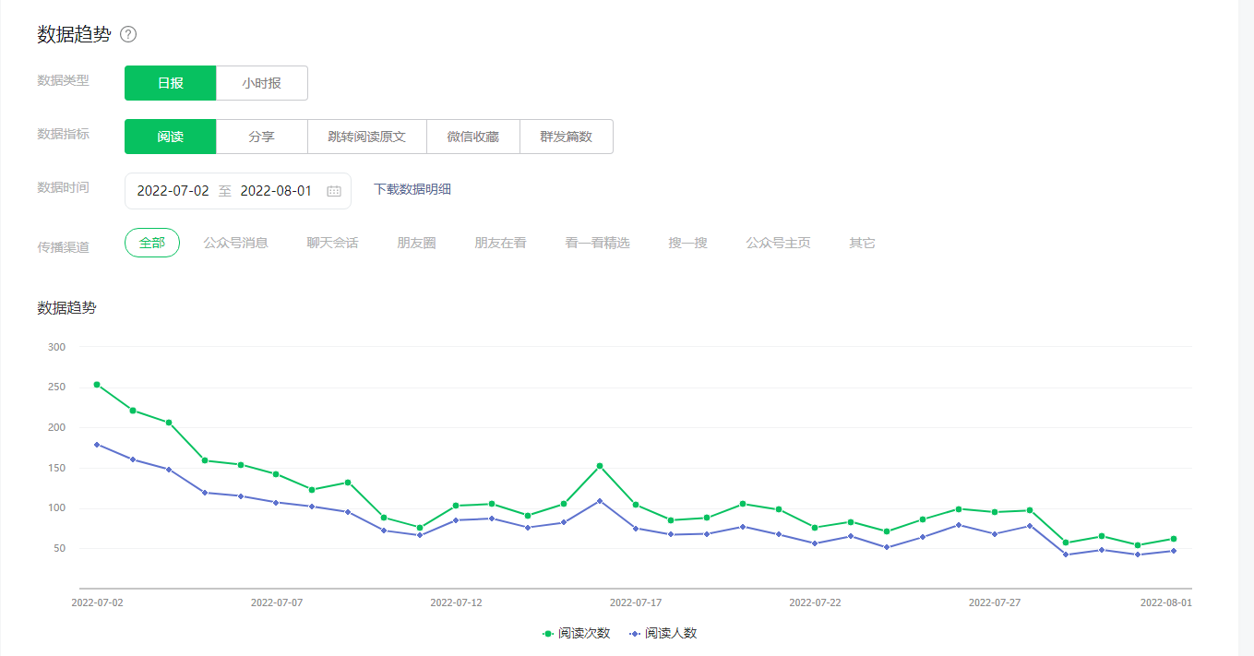Filter by 朋友圈 channel
This screenshot has height=656, width=1254.
click(417, 243)
